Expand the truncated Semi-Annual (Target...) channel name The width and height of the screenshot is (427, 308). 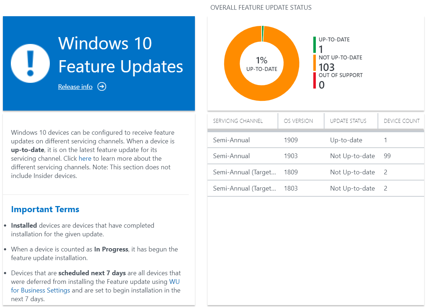point(244,172)
